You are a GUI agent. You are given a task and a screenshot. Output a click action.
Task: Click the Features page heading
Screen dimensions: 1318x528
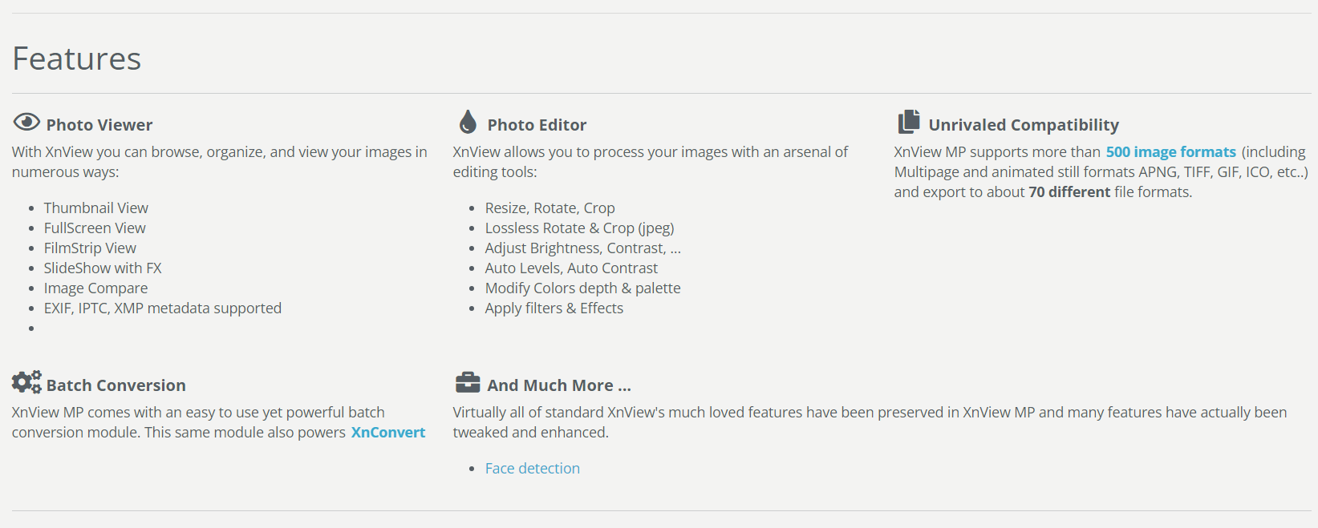tap(77, 59)
